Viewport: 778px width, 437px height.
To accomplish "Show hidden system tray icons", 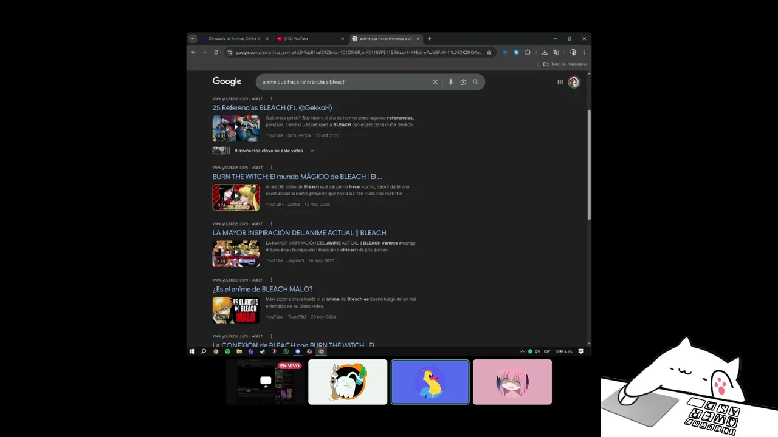I will coord(522,351).
